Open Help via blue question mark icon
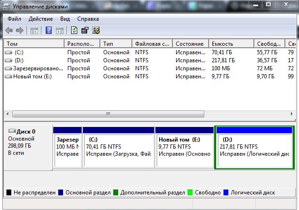 coord(48,31)
